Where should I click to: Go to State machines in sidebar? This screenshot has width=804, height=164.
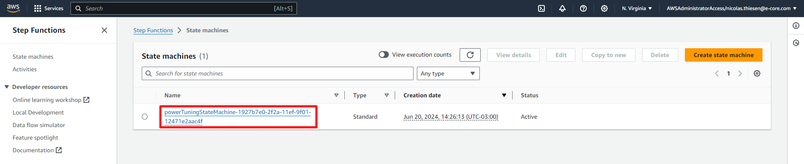[x=33, y=57]
